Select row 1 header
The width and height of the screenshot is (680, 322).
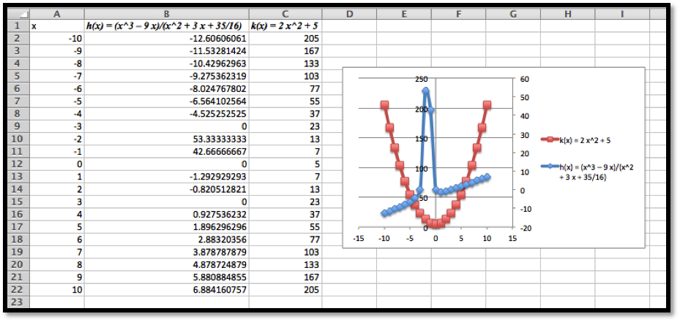coord(13,26)
